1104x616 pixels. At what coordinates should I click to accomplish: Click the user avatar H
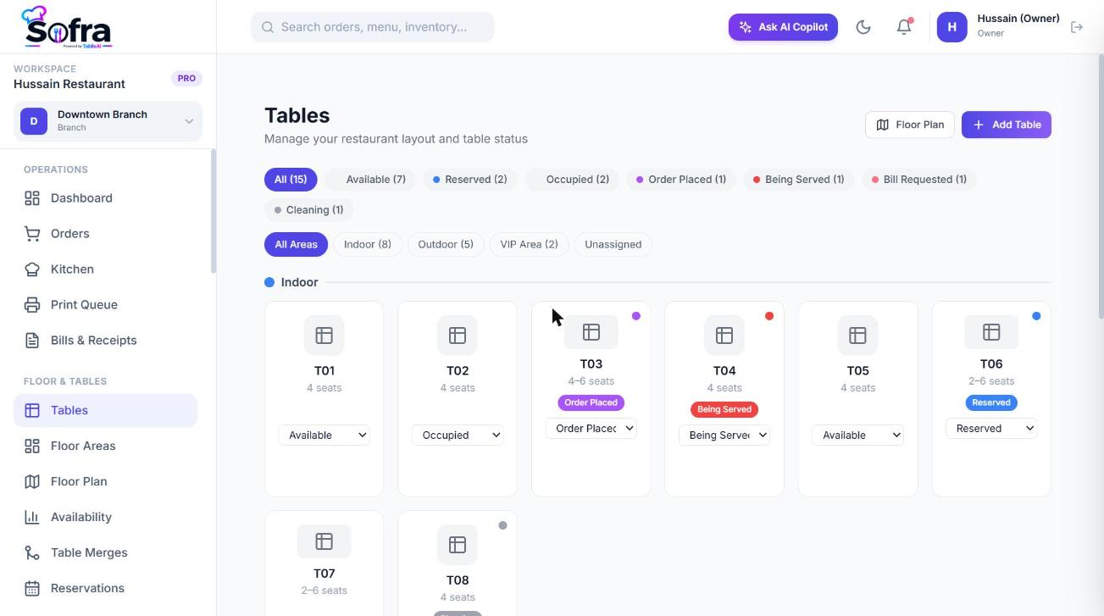[952, 27]
